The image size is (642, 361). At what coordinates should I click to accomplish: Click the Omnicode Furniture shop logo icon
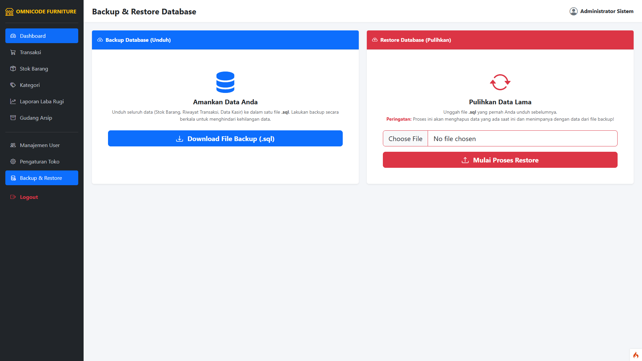9,12
